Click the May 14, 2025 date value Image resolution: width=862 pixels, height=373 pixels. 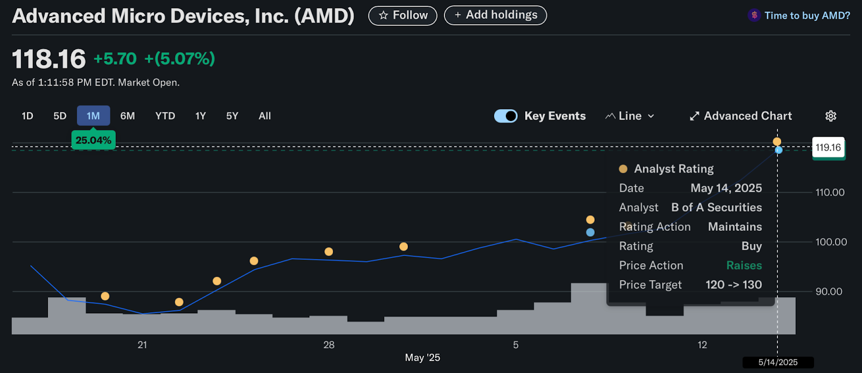tap(726, 188)
